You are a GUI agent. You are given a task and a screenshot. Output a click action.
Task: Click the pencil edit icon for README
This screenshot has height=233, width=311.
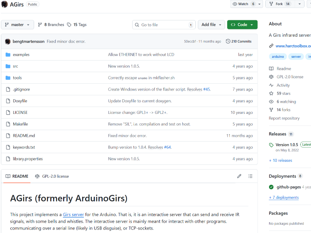239,176
